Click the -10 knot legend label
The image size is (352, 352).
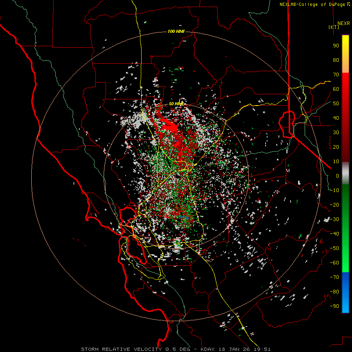point(334,190)
